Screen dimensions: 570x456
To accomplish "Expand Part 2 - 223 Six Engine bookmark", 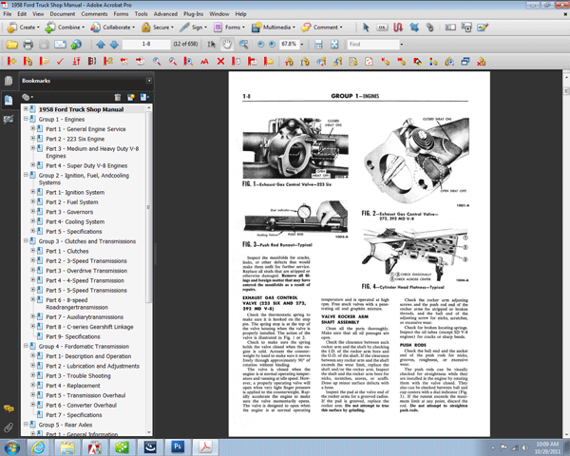I will 32,138.
